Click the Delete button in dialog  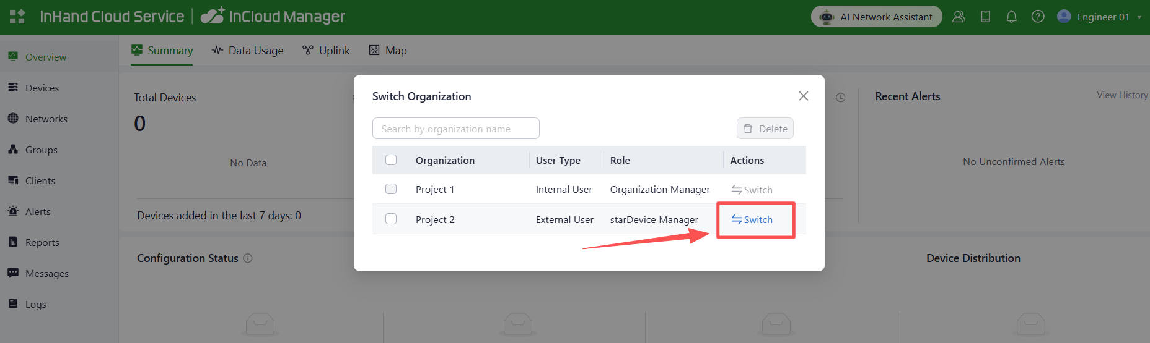[765, 129]
